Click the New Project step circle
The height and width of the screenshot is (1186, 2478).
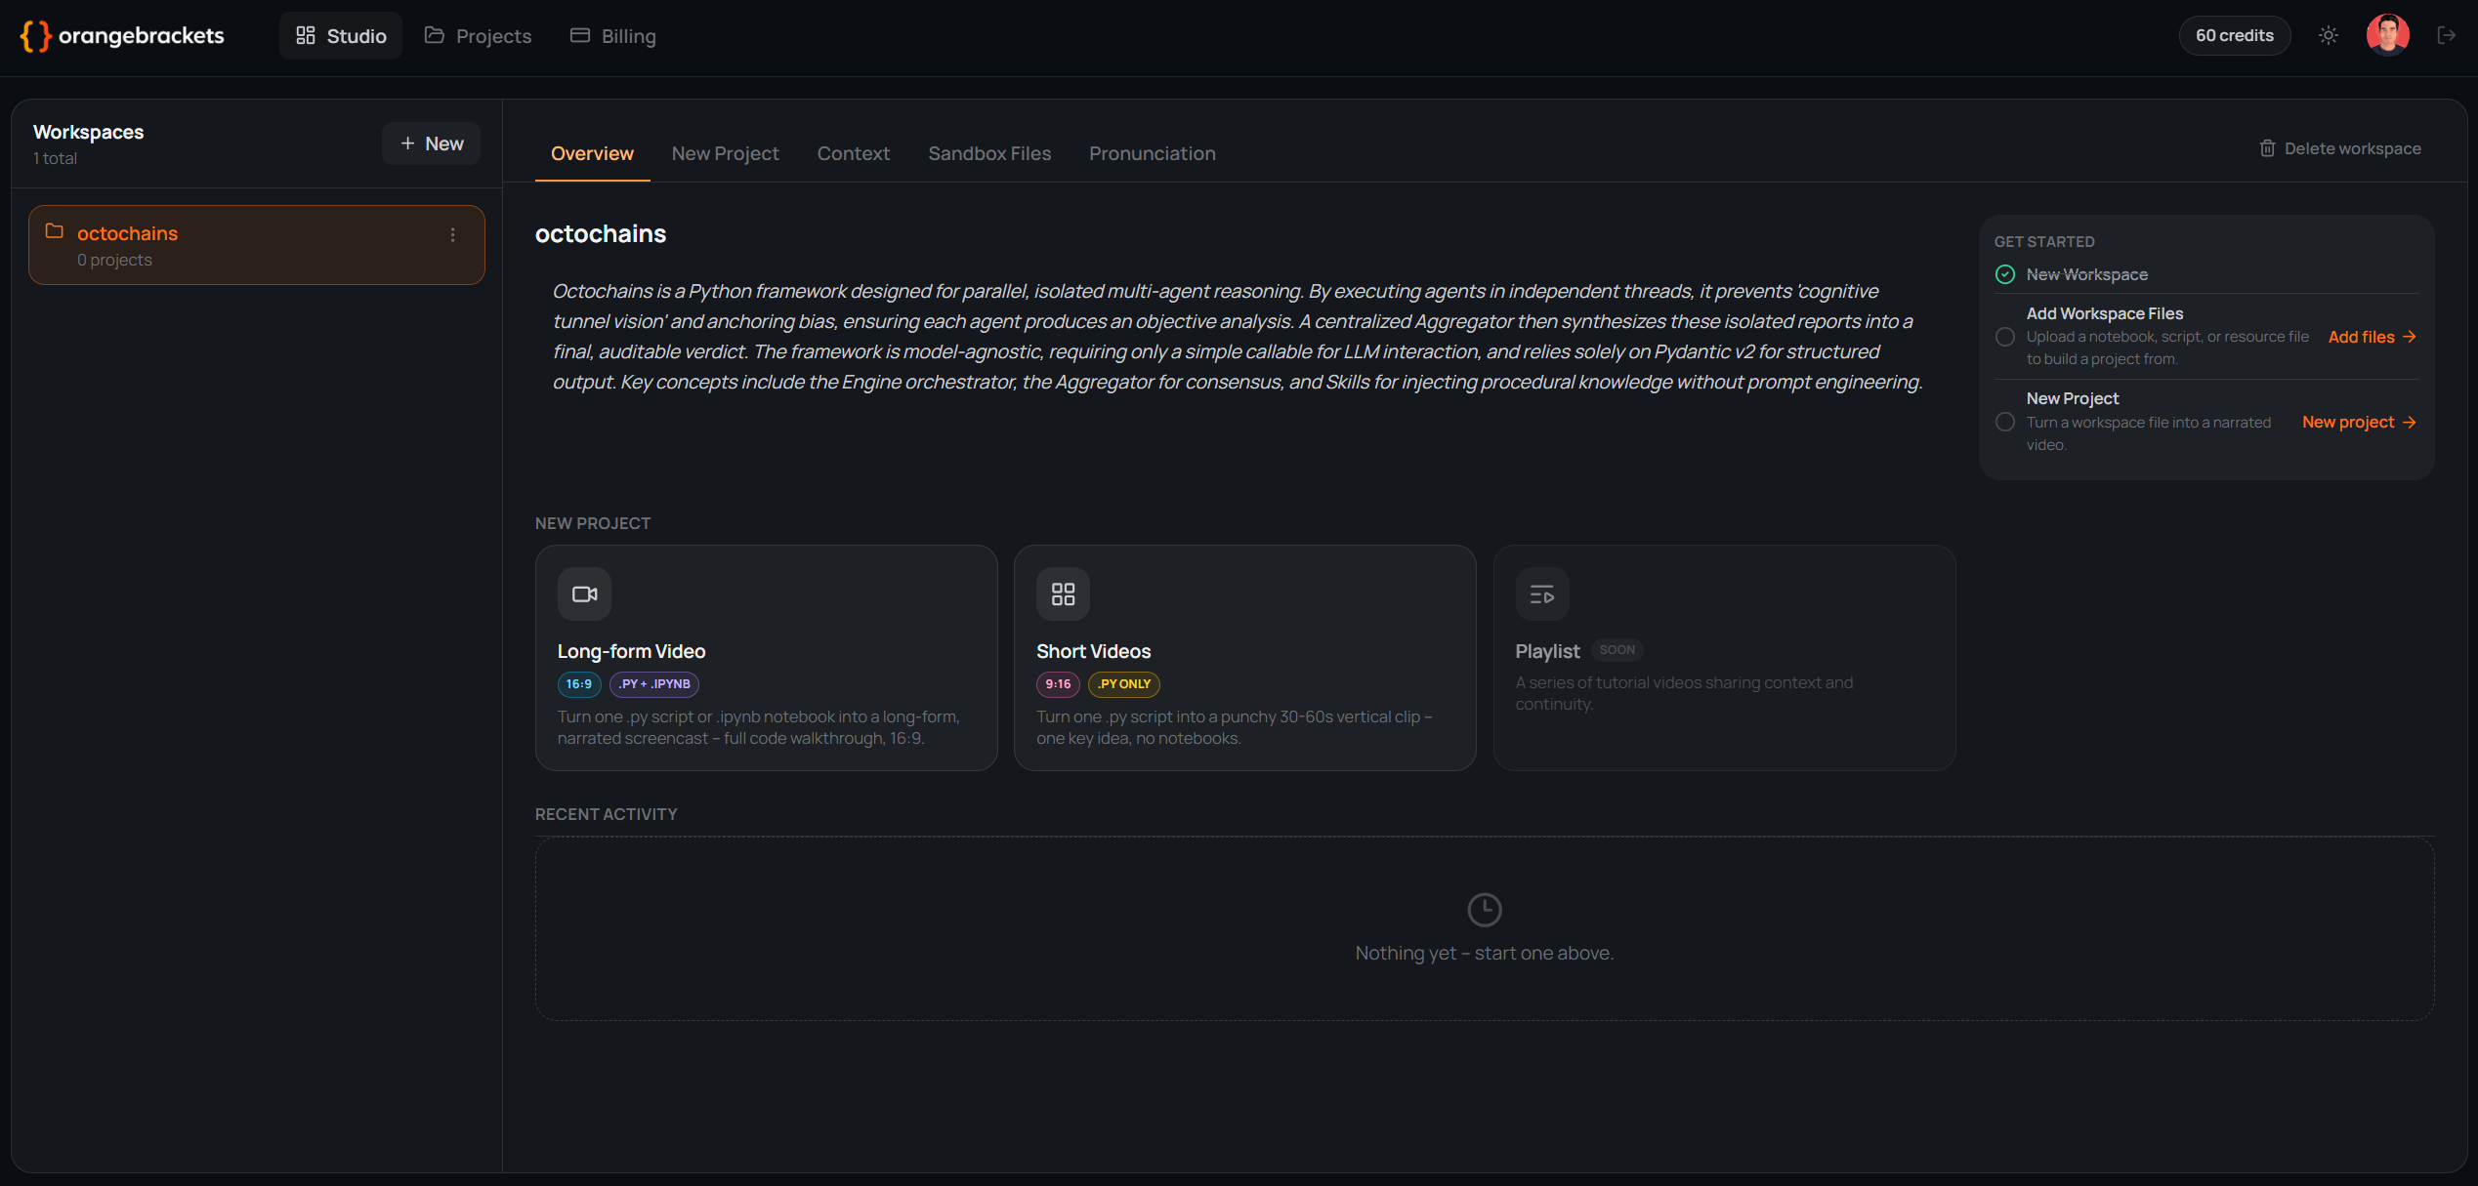tap(2005, 422)
